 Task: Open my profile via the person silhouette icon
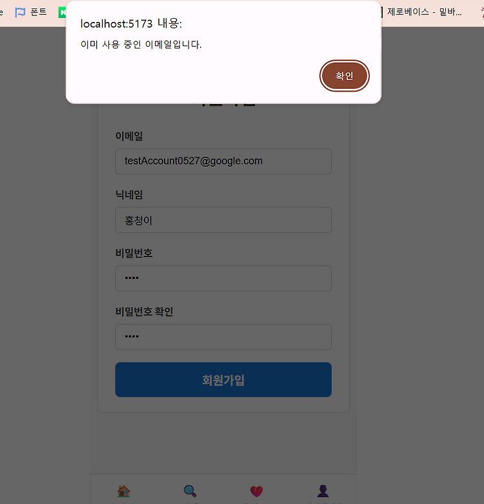(323, 491)
